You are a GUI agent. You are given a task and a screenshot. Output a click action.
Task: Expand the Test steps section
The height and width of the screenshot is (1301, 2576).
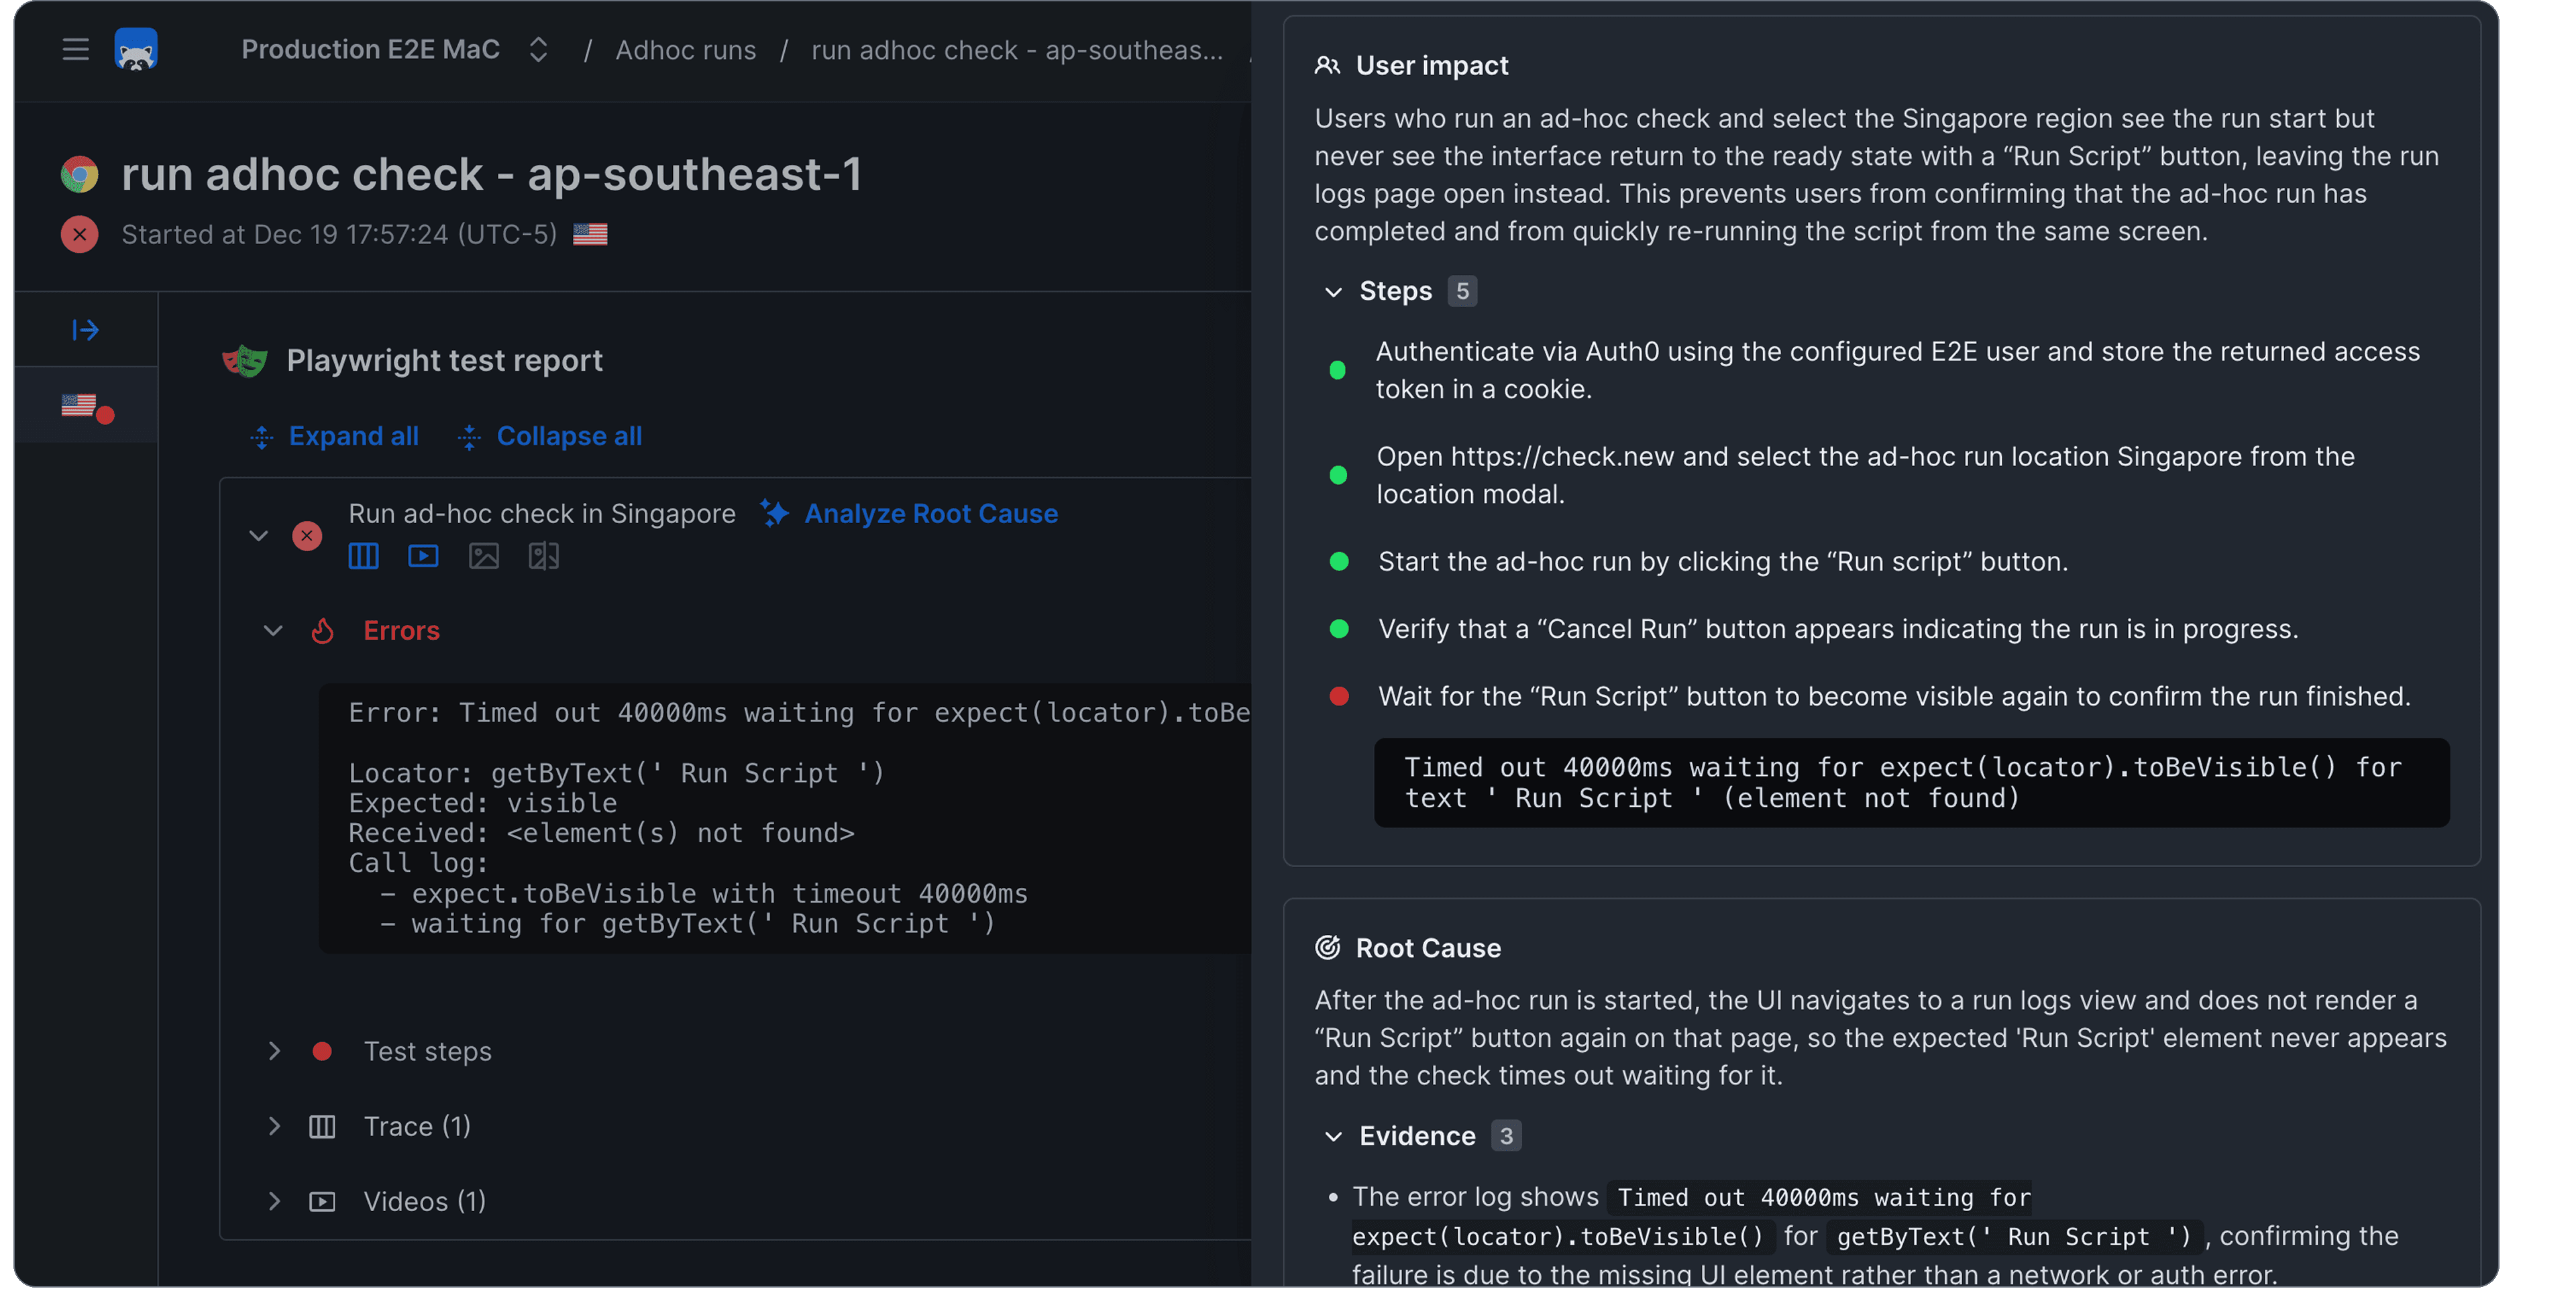pos(274,1051)
